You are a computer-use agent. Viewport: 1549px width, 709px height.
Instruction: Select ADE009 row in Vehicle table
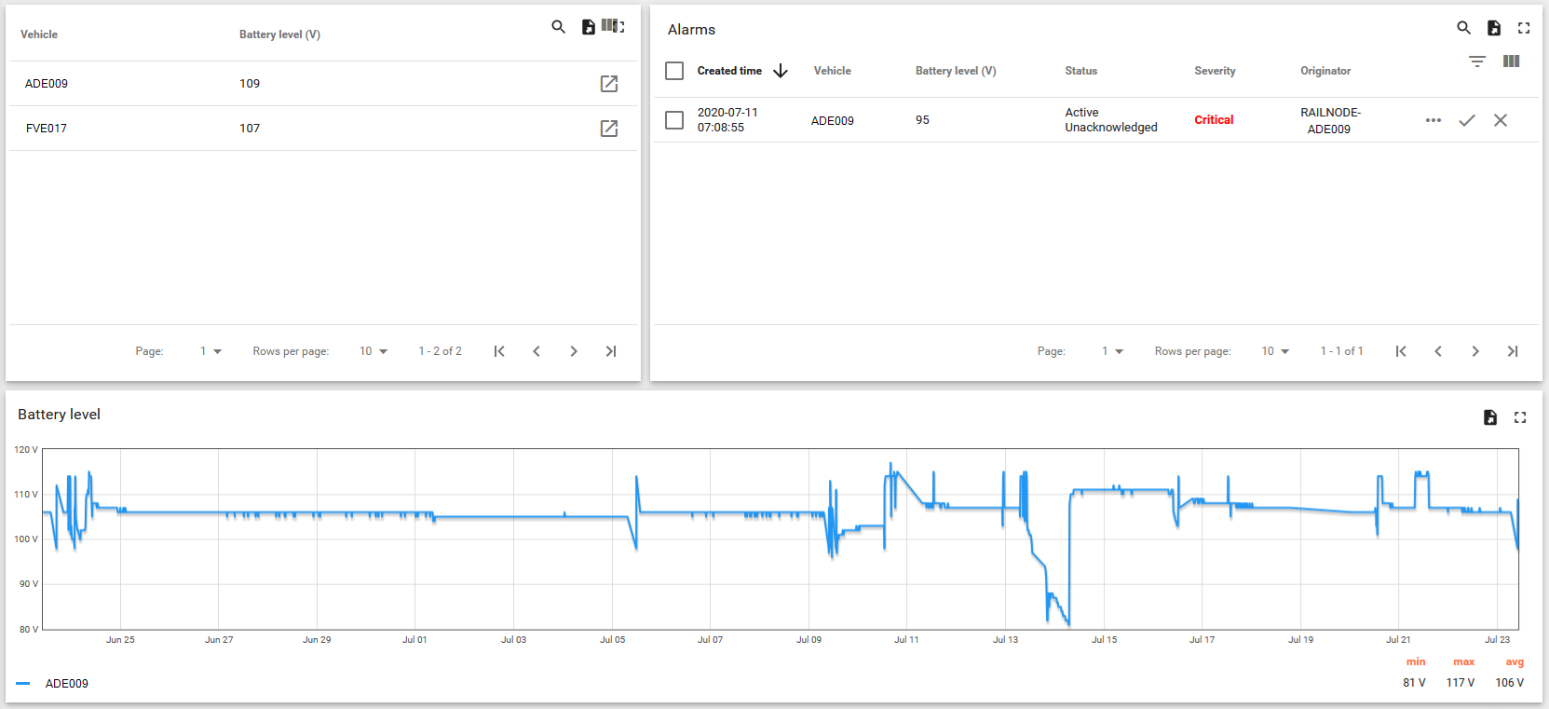322,84
